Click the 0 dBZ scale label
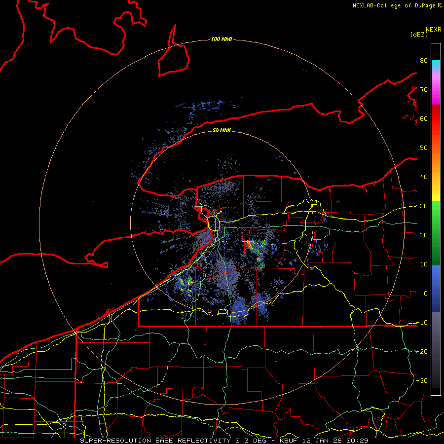The height and width of the screenshot is (444, 444). pos(426,294)
